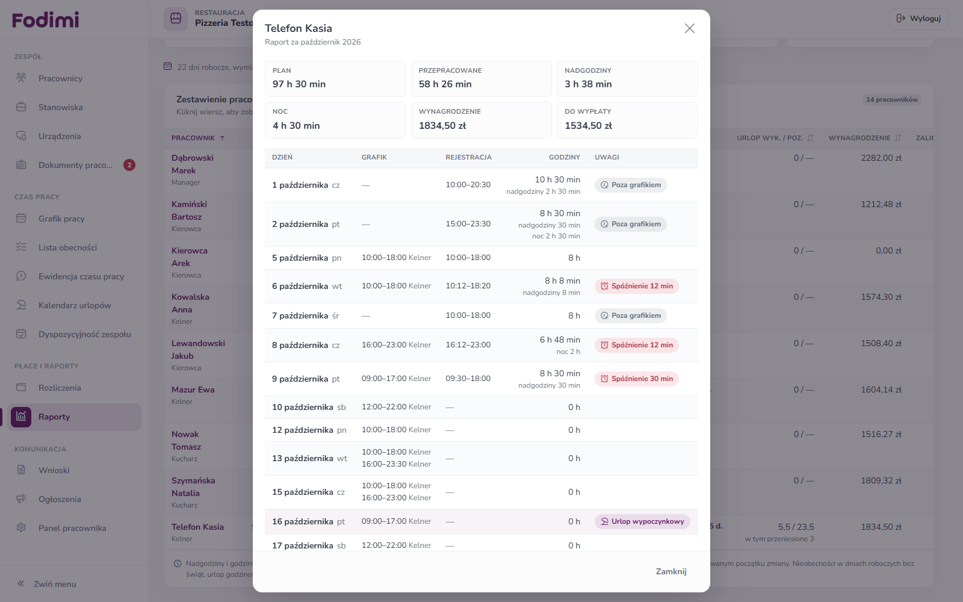This screenshot has height=602, width=963.
Task: Click the Lista obecności icon
Action: click(x=21, y=247)
